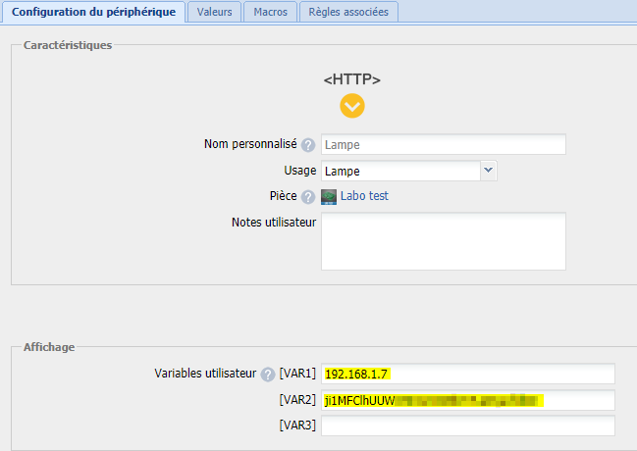Viewport: 637px width, 451px height.
Task: Focus the Nom personnalisé text field
Action: click(x=444, y=145)
